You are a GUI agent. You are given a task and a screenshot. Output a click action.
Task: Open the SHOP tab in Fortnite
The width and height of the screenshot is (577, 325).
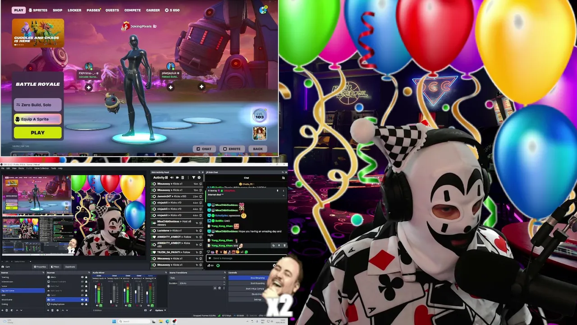57,10
